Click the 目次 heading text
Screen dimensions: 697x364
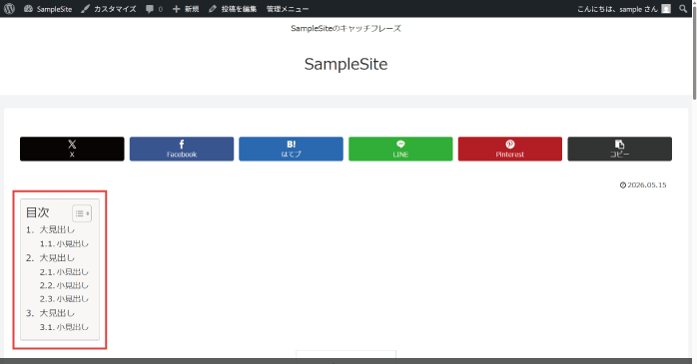coord(37,212)
